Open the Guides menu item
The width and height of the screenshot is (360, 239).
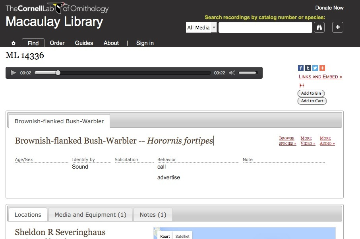(84, 43)
